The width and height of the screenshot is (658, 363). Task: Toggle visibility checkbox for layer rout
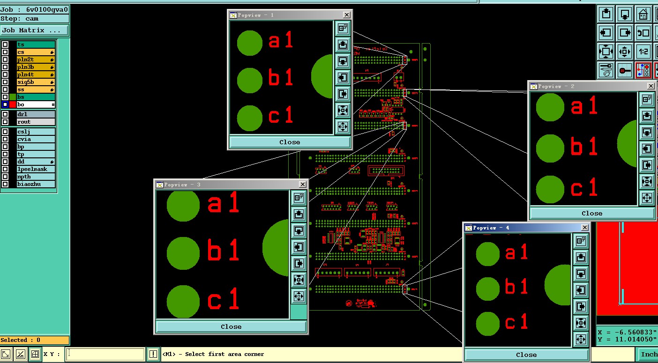[x=5, y=122]
